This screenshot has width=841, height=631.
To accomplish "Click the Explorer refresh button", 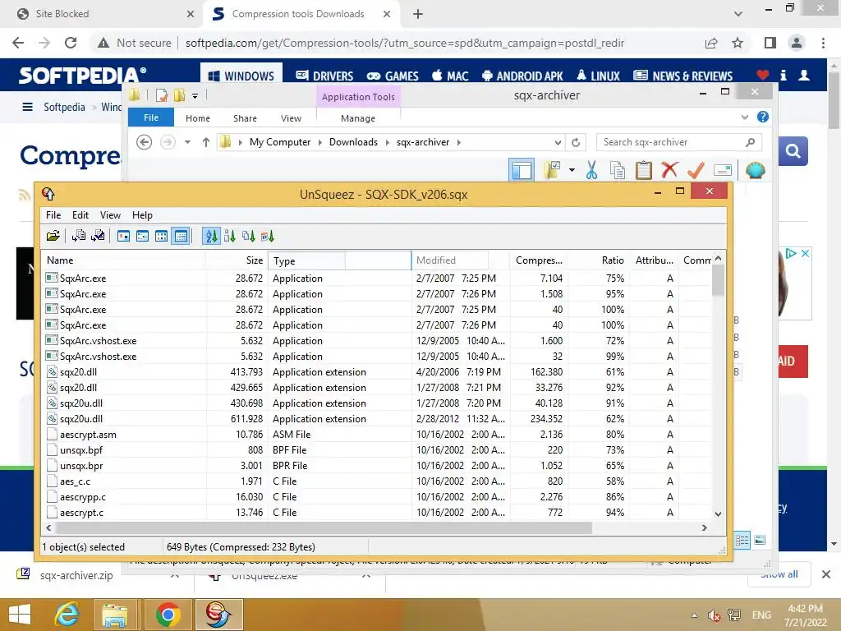I will (x=576, y=142).
